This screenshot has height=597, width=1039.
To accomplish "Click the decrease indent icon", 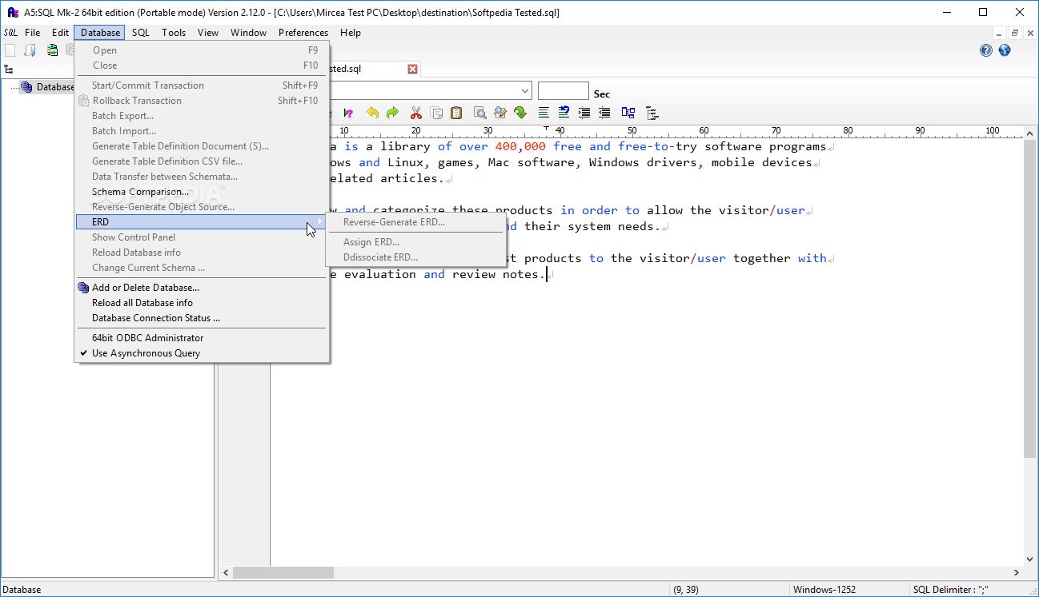I will point(604,113).
